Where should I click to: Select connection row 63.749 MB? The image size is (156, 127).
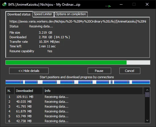(x=75, y=116)
